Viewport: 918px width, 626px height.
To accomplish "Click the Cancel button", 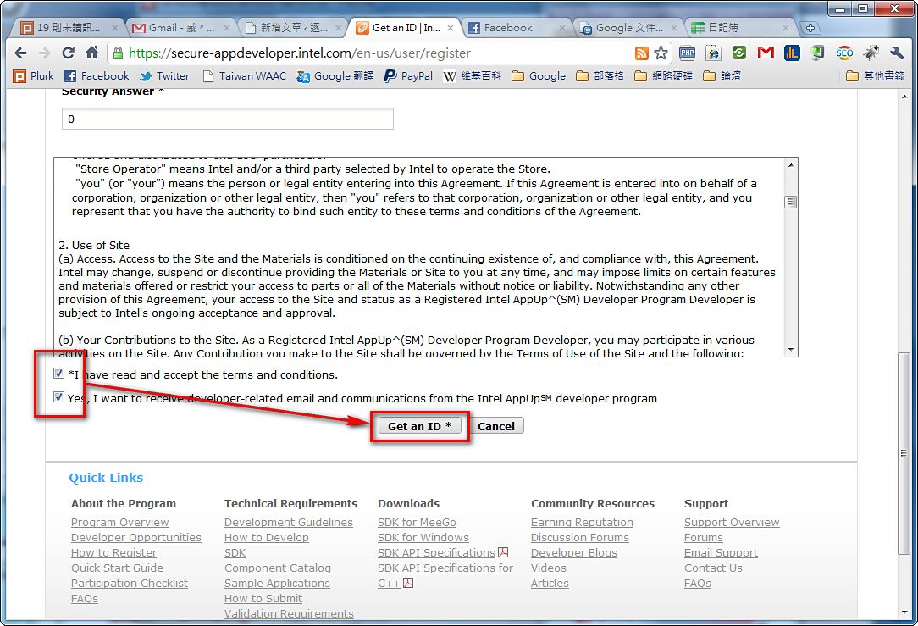I will click(x=496, y=426).
